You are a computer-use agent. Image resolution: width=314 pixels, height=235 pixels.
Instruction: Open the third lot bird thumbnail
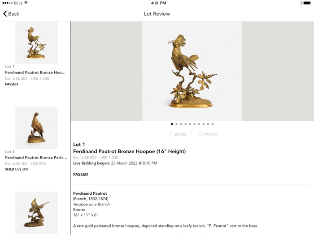point(36,213)
